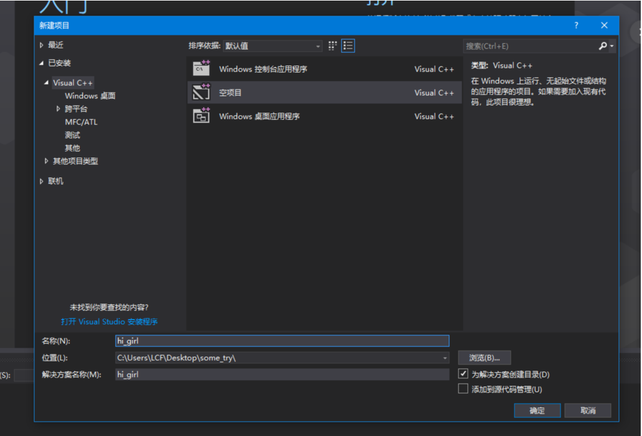The height and width of the screenshot is (436, 642).
Task: Open the 位置 path dropdown arrow
Action: [444, 357]
